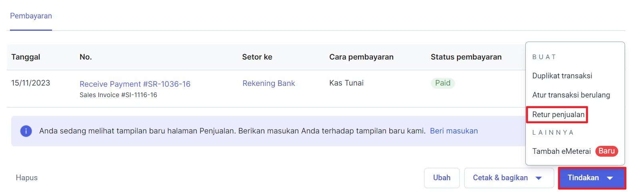The image size is (633, 195).
Task: Choose Atur transaksi berulang menu option
Action: click(x=571, y=95)
